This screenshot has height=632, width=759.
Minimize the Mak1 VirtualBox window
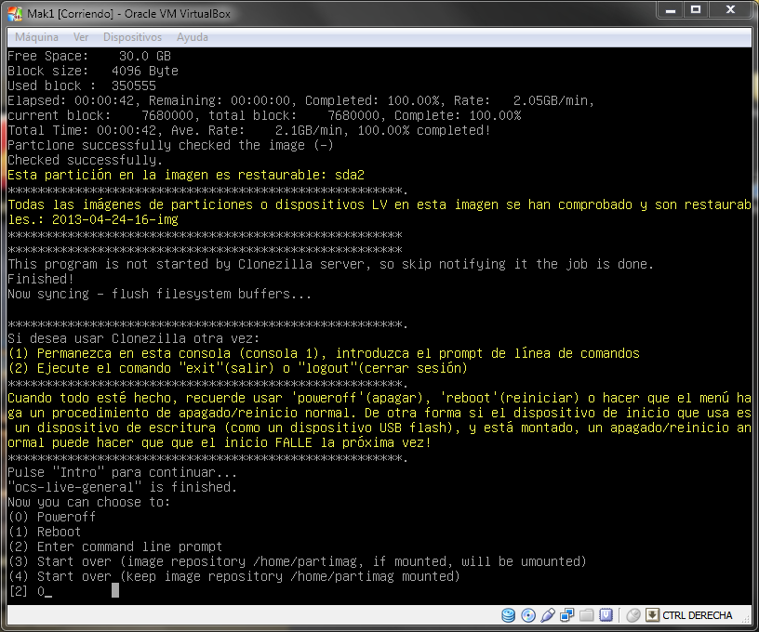coord(671,9)
